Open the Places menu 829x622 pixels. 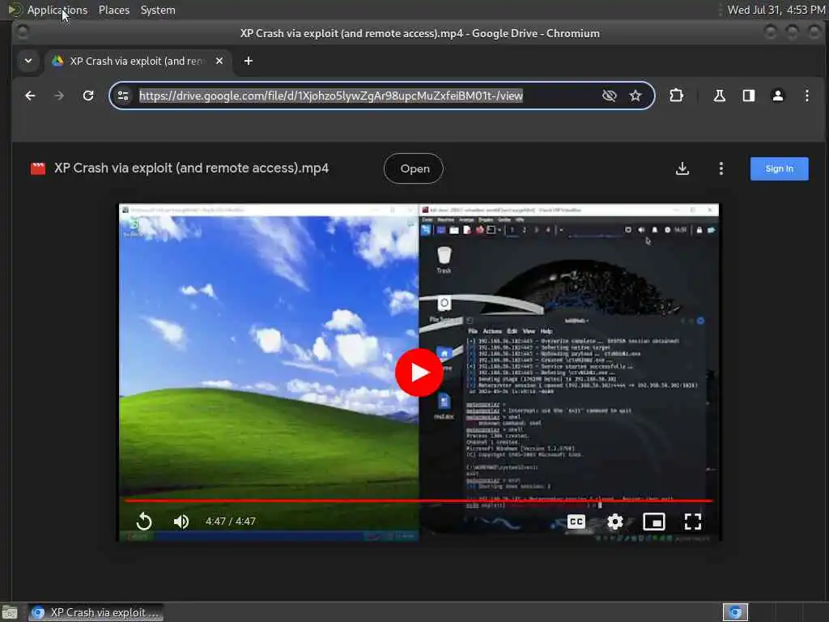pos(114,10)
